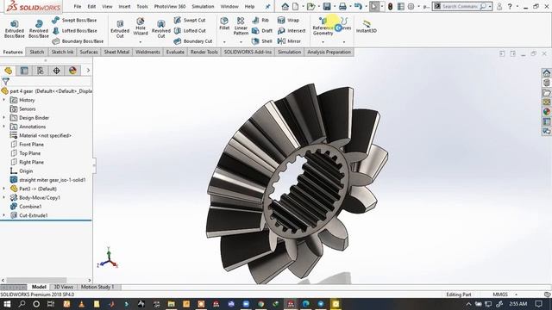The image size is (552, 310).
Task: Click the Rebuild traffic light icon
Action: point(390,6)
